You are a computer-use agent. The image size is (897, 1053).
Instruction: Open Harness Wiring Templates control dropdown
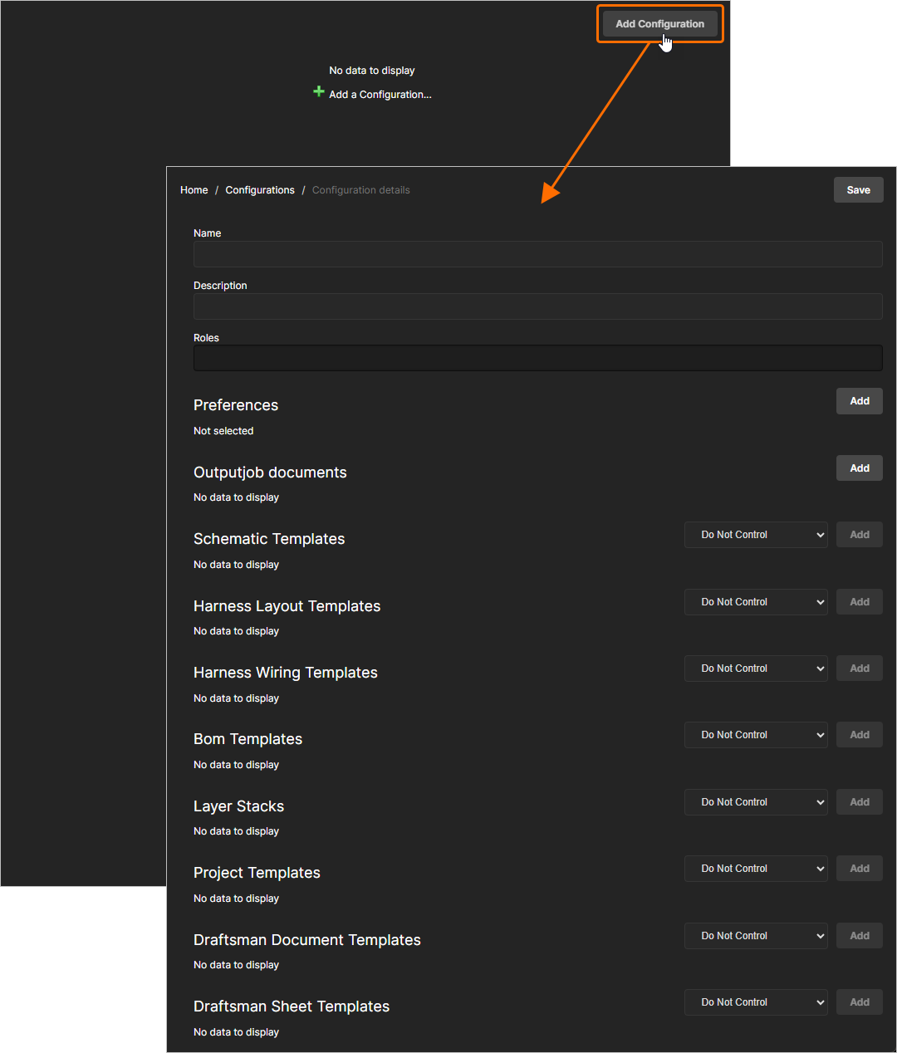coord(756,669)
